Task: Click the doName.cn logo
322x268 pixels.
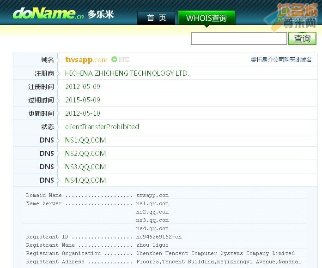Action: [x=48, y=13]
